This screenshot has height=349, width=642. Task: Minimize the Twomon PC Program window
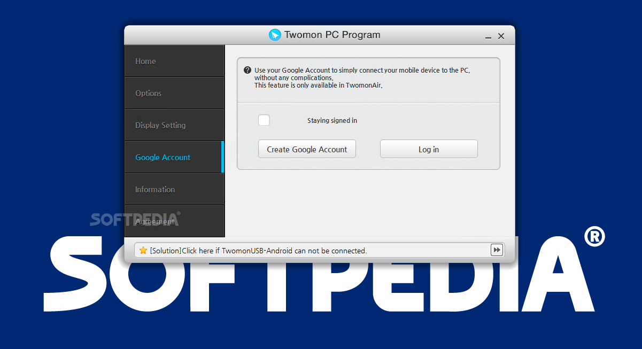pos(489,37)
